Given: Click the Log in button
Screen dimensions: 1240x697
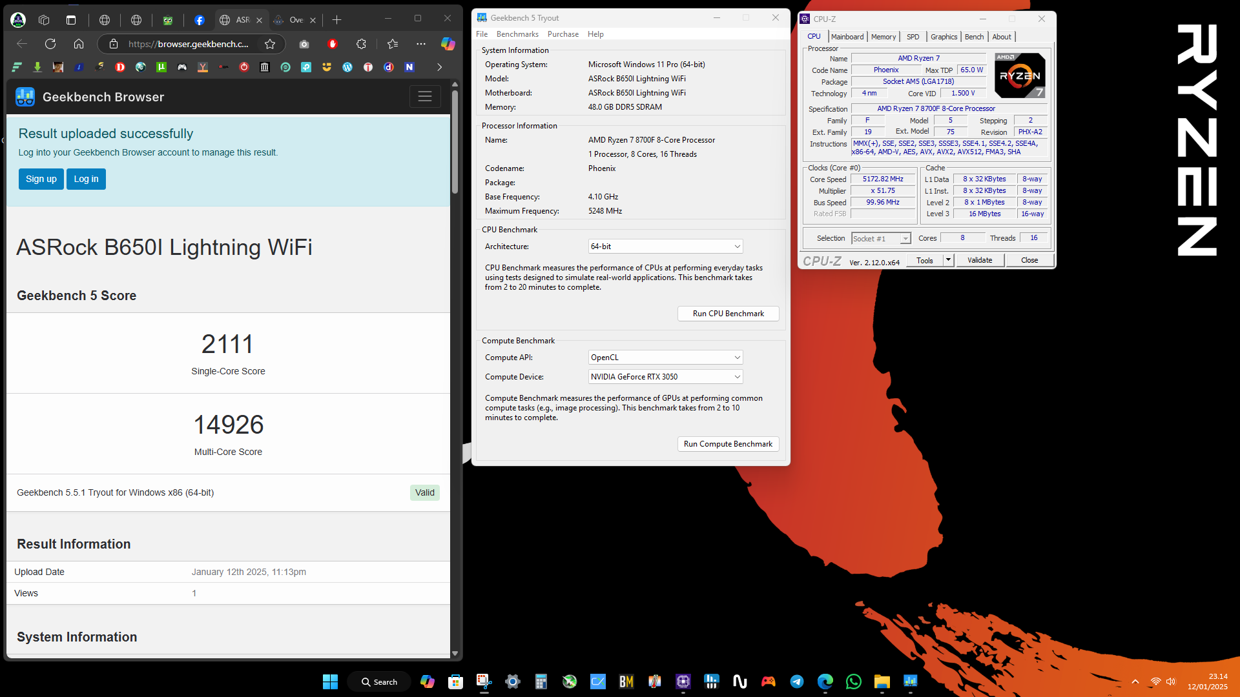Looking at the screenshot, I should point(86,179).
